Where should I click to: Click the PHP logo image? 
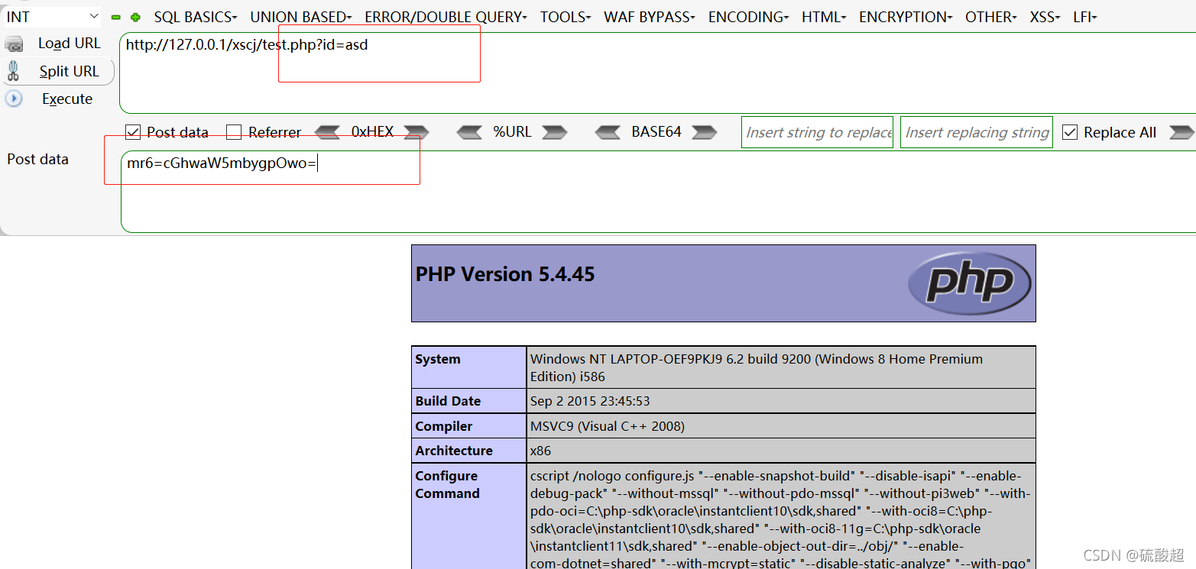coord(969,283)
